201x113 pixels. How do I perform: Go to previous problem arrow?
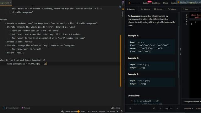point(161,108)
